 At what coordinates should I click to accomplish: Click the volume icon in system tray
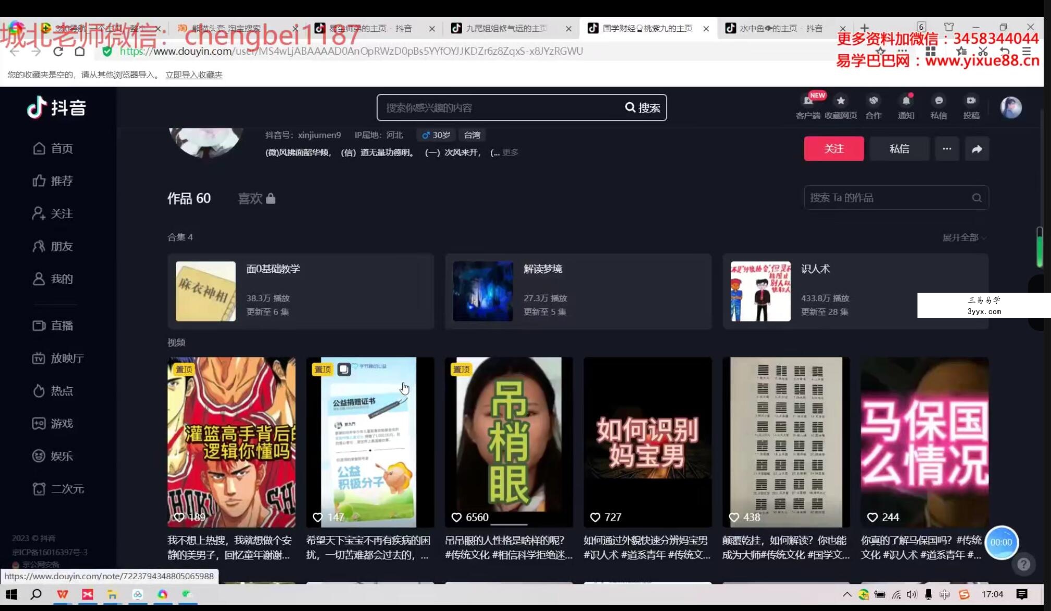pyautogui.click(x=912, y=594)
